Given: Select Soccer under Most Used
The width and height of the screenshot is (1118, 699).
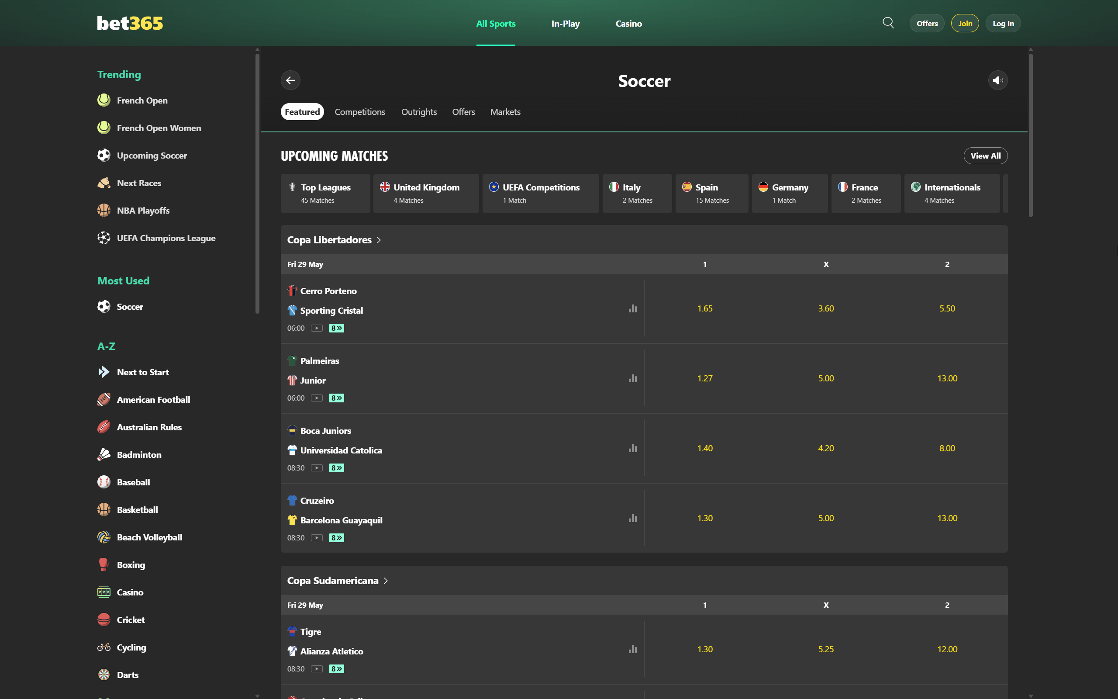Looking at the screenshot, I should pos(120,307).
